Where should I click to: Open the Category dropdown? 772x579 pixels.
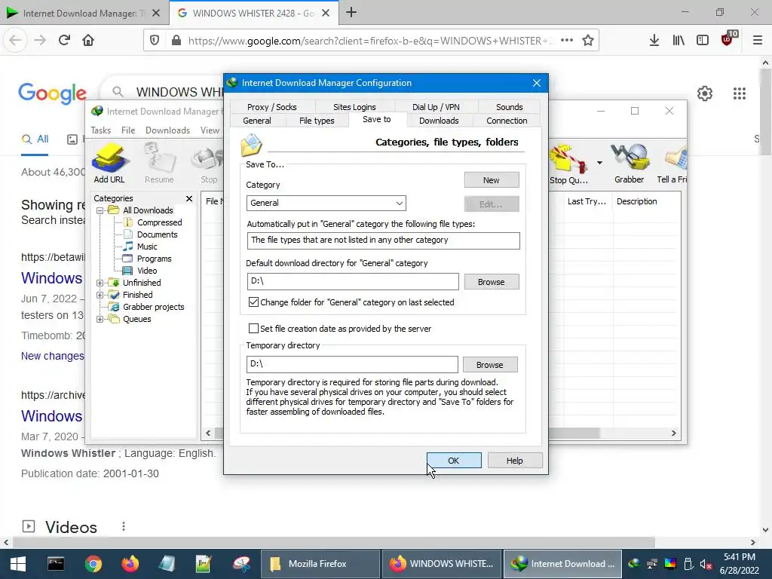tap(326, 203)
